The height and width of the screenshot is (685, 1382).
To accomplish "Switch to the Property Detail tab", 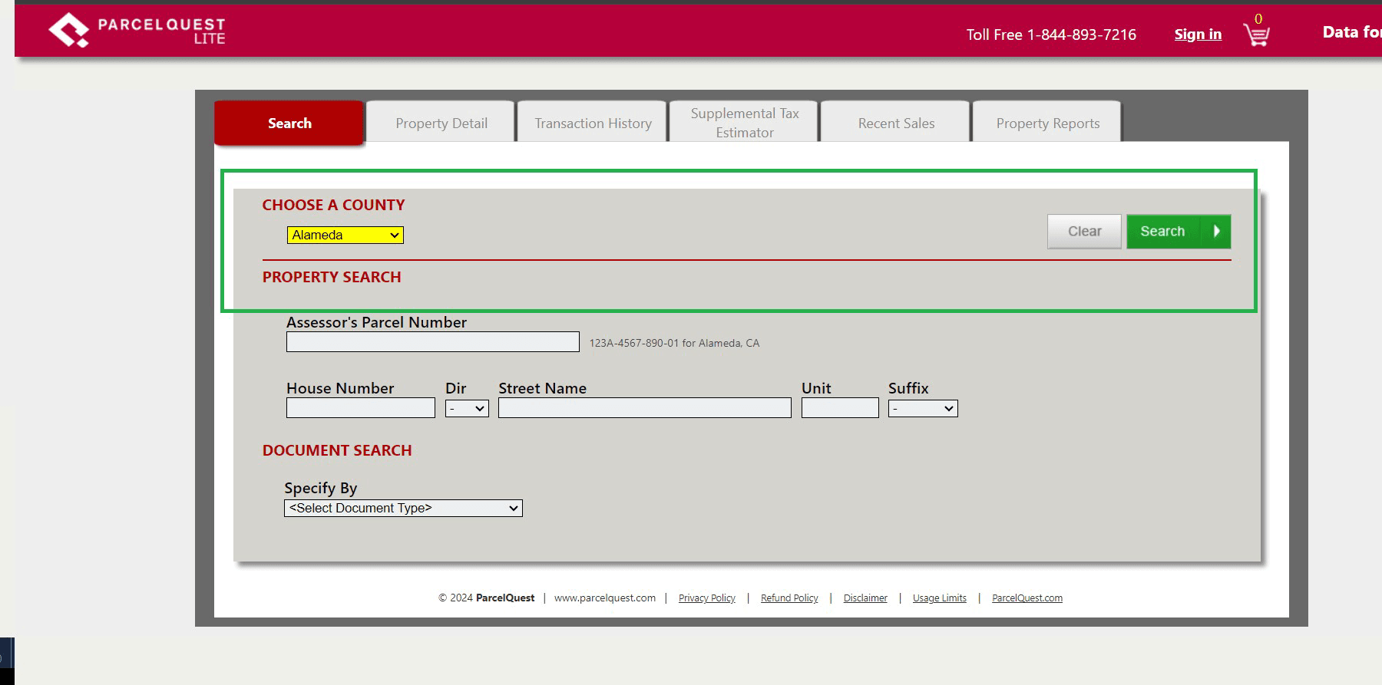I will click(441, 123).
